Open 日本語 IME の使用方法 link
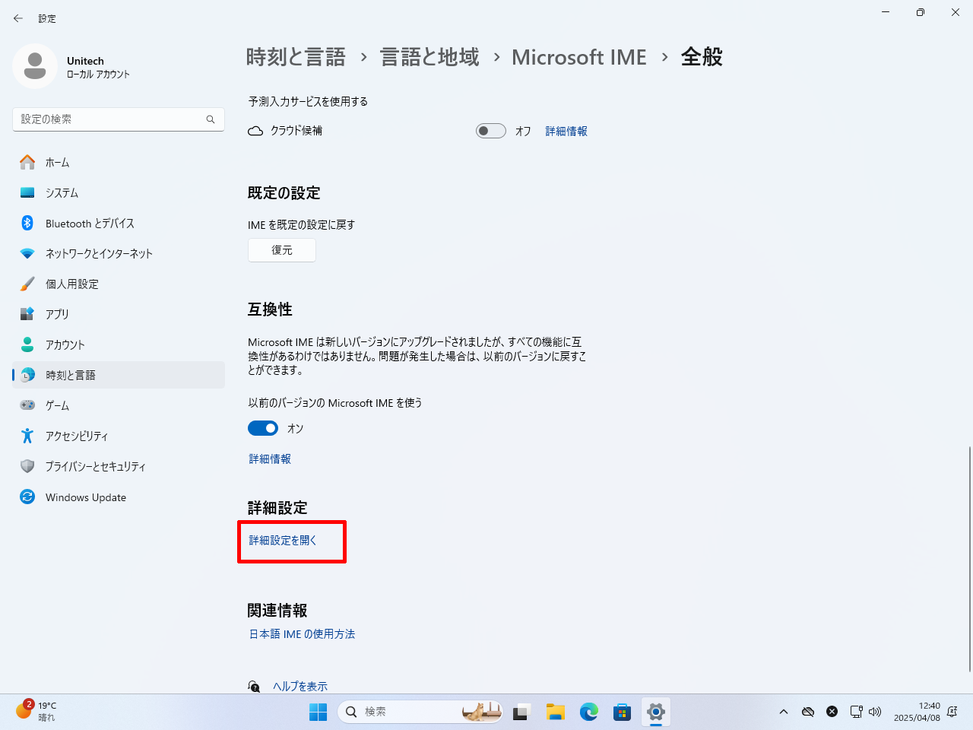Screen dimensions: 973x730 click(x=302, y=633)
